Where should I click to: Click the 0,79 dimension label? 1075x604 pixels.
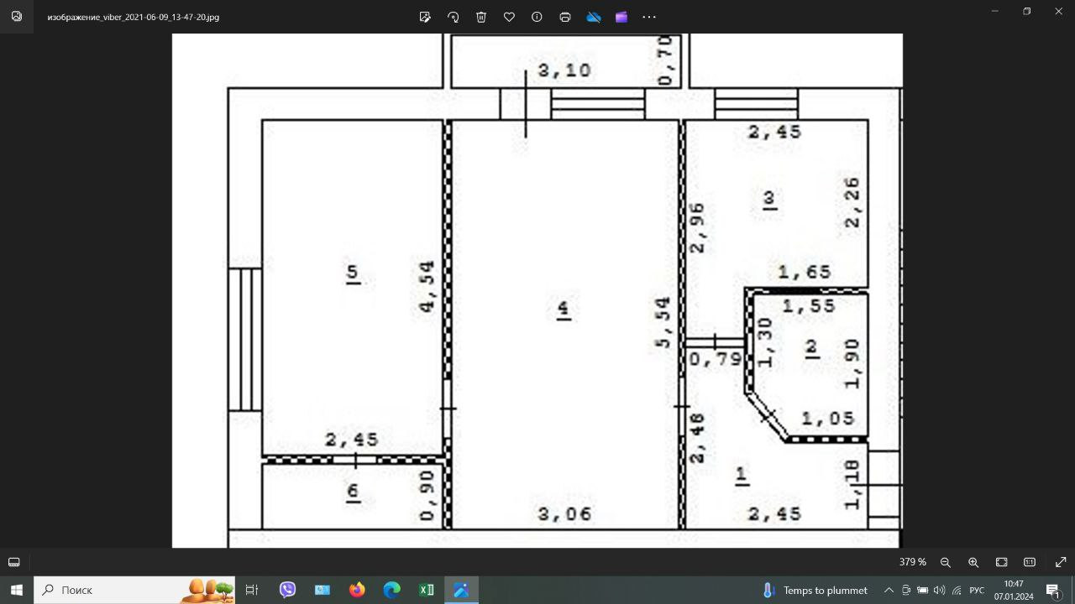(x=716, y=360)
